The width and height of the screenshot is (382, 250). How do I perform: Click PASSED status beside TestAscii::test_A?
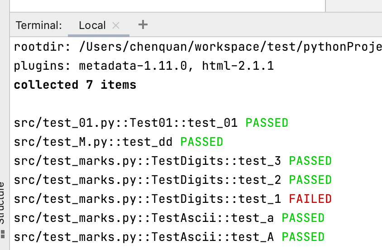303,237
